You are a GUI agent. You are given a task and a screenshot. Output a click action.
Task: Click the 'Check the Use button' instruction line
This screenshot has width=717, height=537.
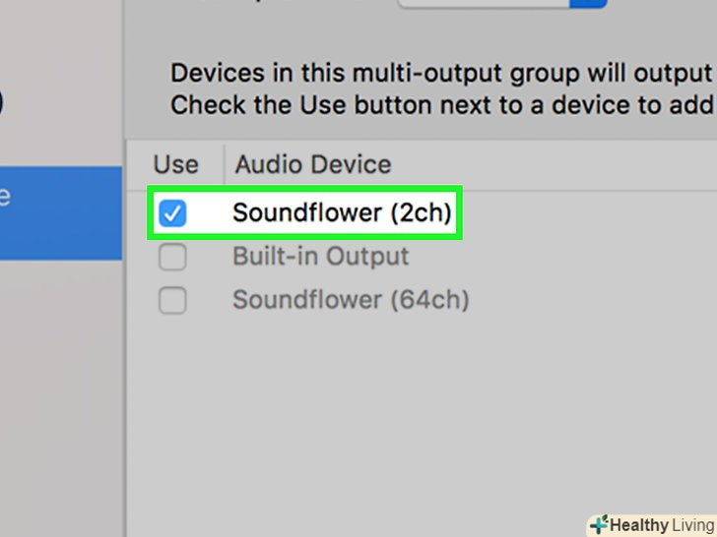(439, 106)
